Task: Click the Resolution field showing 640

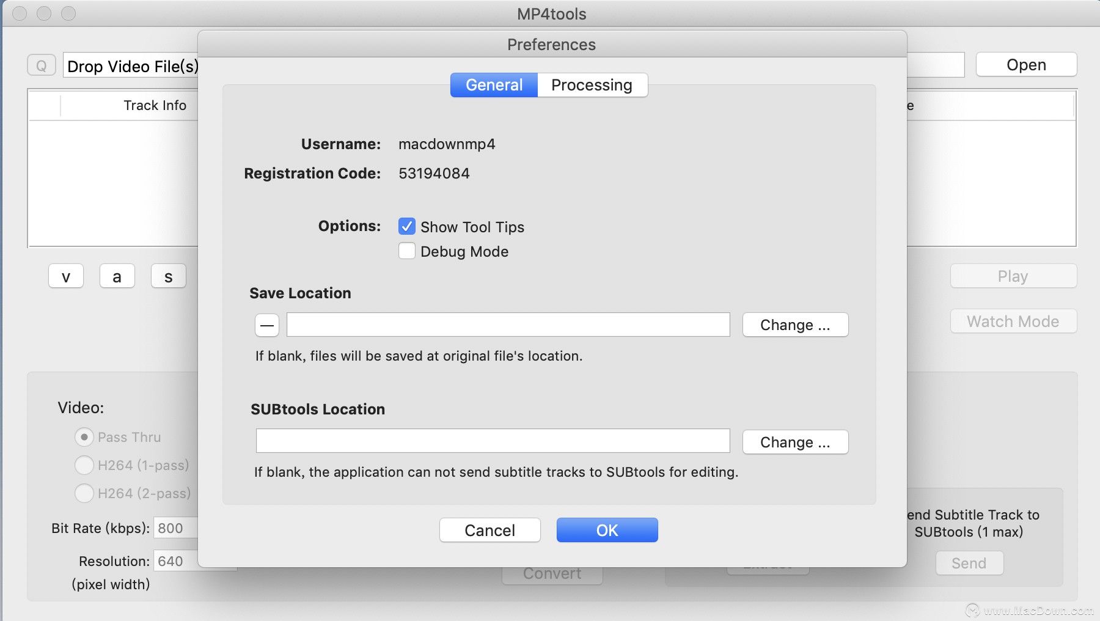Action: tap(176, 561)
